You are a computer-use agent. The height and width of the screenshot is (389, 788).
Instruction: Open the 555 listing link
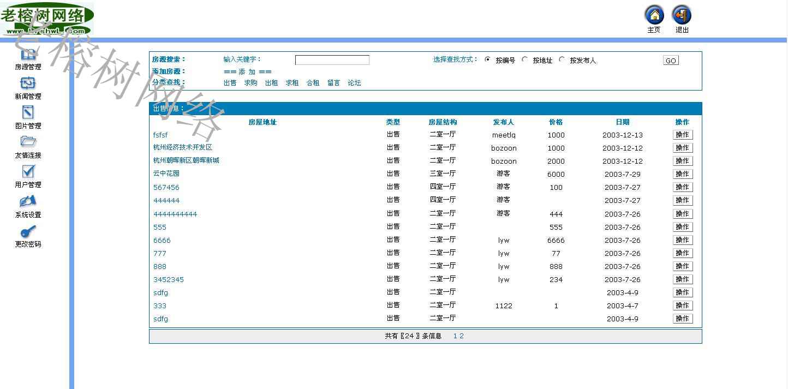tap(160, 227)
